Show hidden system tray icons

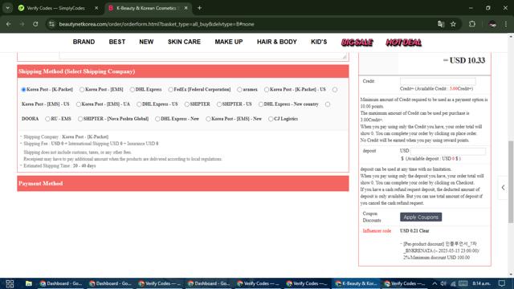[x=434, y=283]
